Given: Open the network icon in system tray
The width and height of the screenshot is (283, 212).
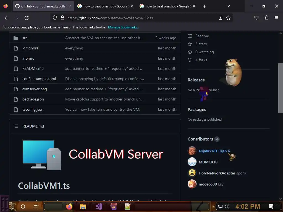Looking at the screenshot, I should point(220,206).
